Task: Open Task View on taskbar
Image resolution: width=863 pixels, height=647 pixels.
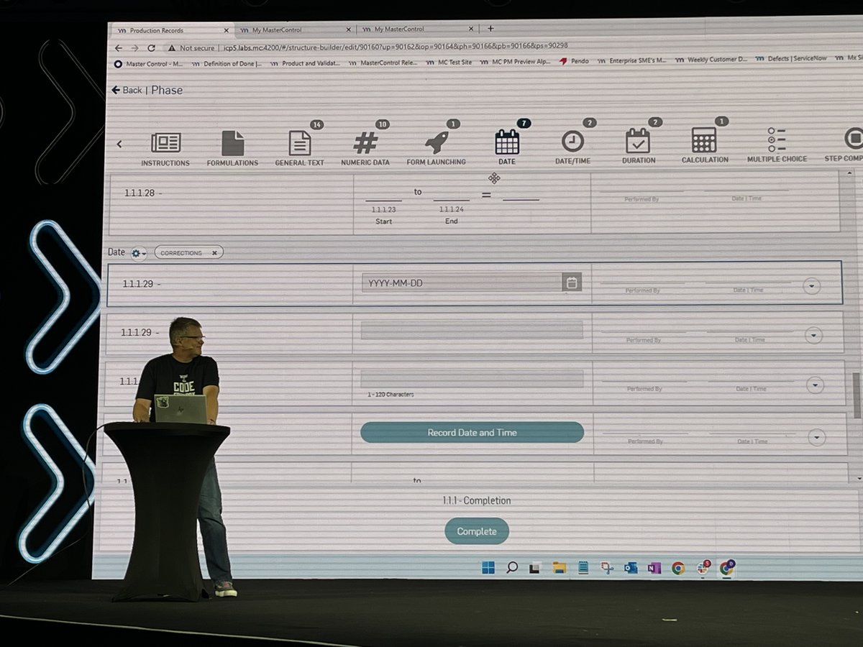Action: (535, 568)
